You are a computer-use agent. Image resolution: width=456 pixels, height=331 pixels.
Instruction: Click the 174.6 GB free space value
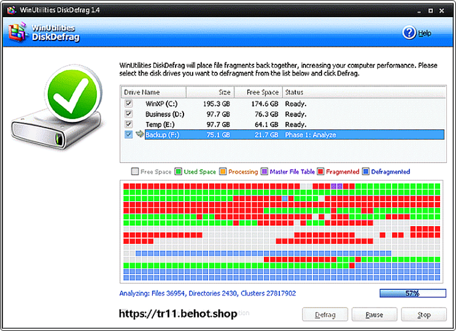265,104
